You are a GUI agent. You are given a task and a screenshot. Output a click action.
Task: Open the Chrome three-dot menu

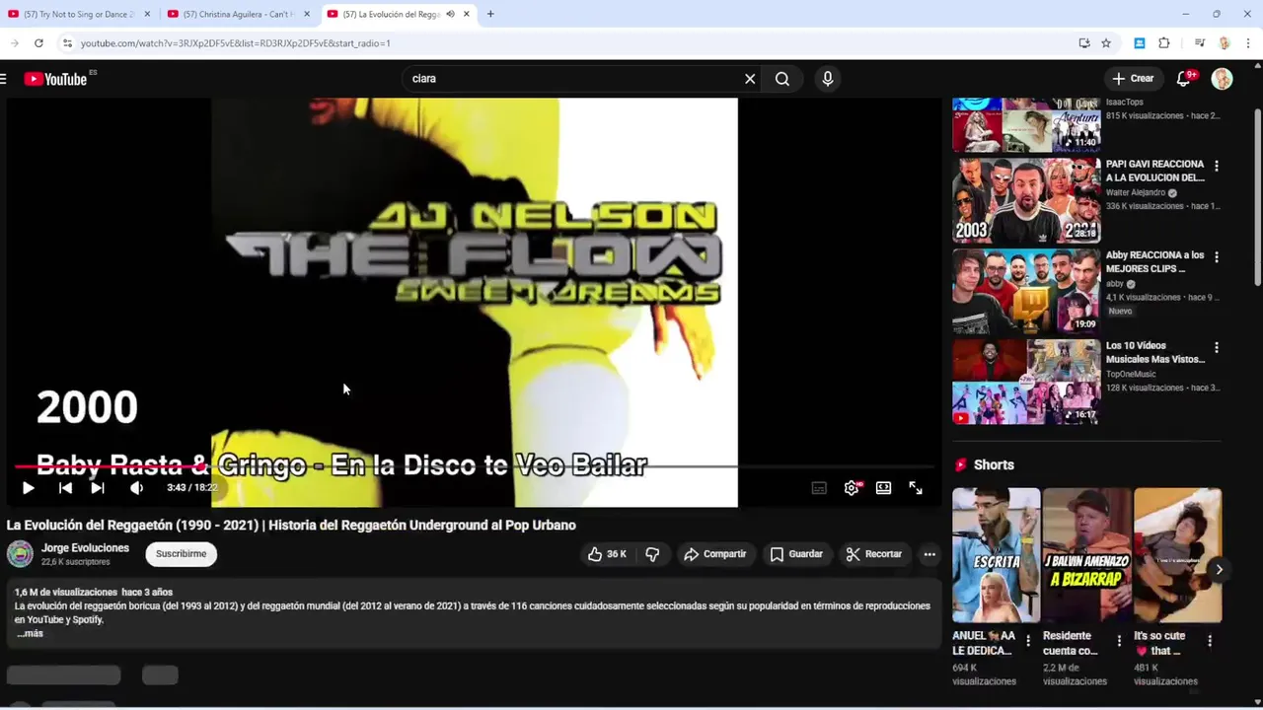[1248, 43]
